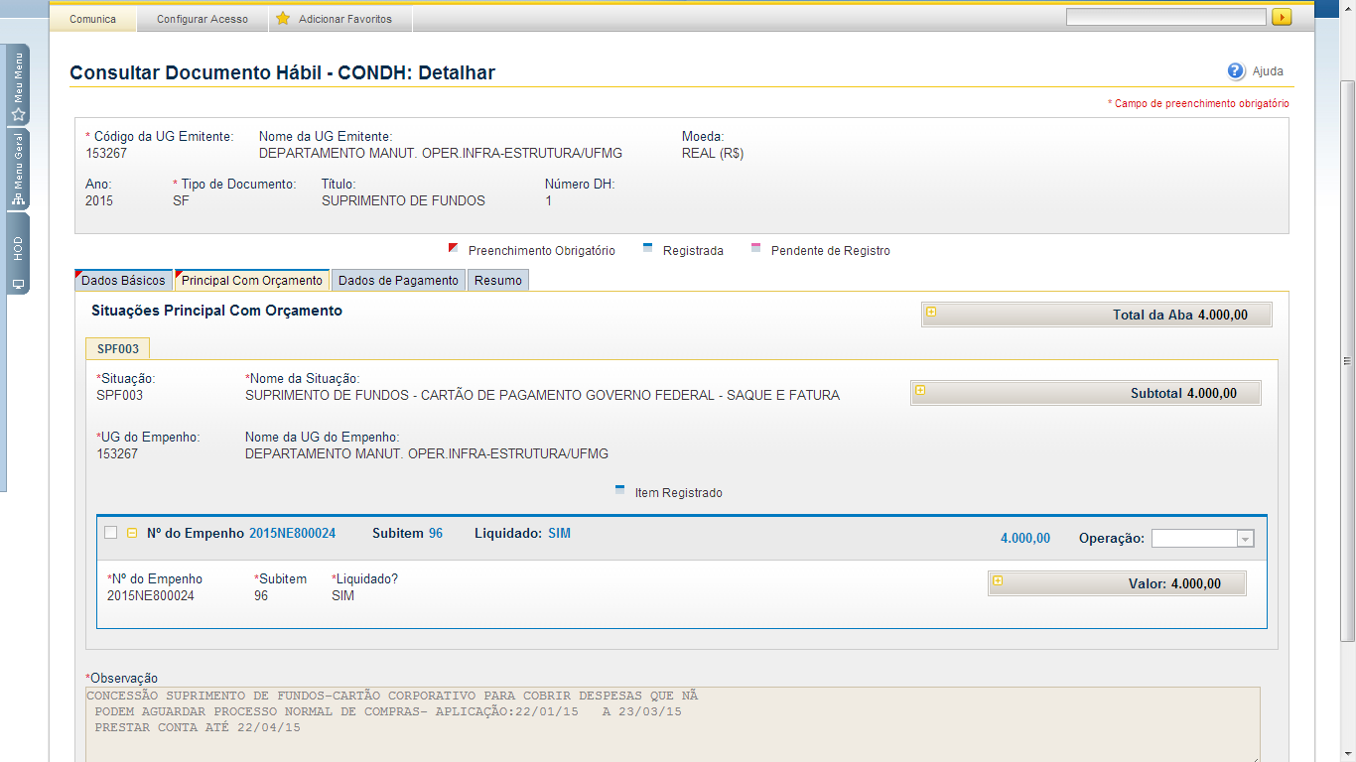Open the Dados de Pagamento tab
Viewport: 1356px width, 762px height.
(x=398, y=281)
